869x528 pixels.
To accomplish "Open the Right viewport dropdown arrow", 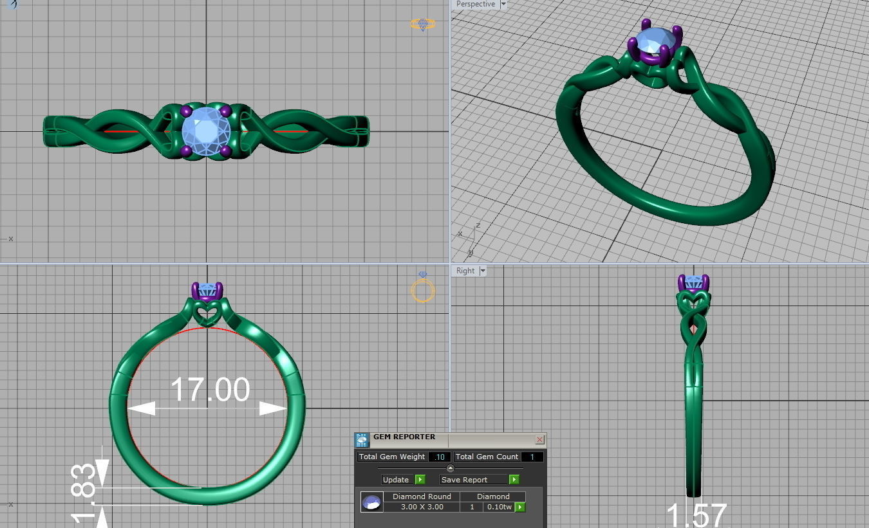I will click(482, 271).
